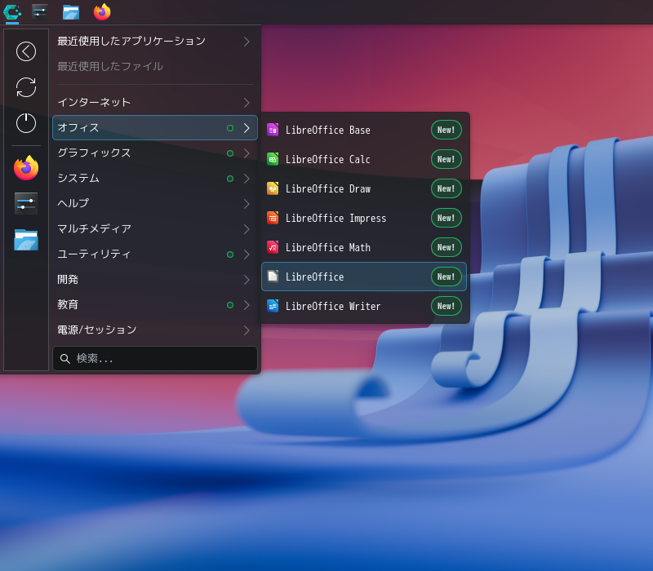Expand 最近使用したアプリケーション submenu arrow

[x=247, y=42]
